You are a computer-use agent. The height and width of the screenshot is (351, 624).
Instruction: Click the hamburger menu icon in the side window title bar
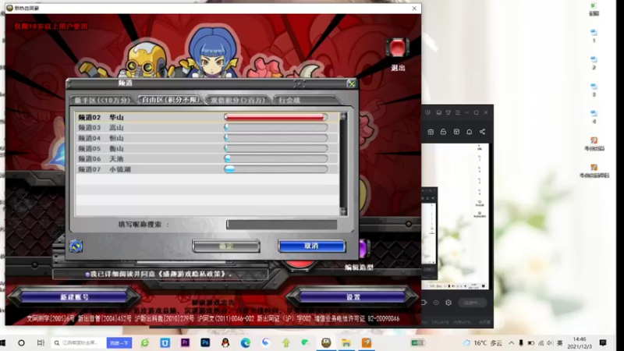coord(458,112)
